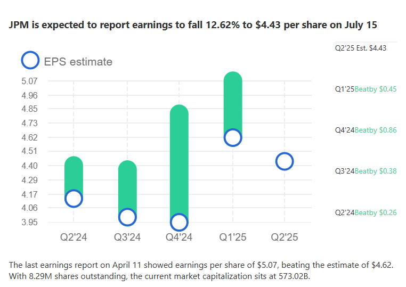Click the EPS estimate legend circle icon
This screenshot has height=287, width=406.
[x=30, y=60]
